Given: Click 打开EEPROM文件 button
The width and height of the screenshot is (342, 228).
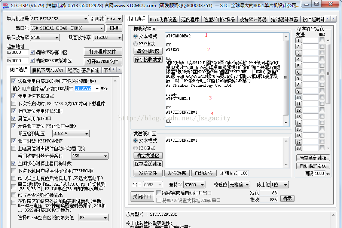Looking at the screenshot, I should [x=103, y=61].
